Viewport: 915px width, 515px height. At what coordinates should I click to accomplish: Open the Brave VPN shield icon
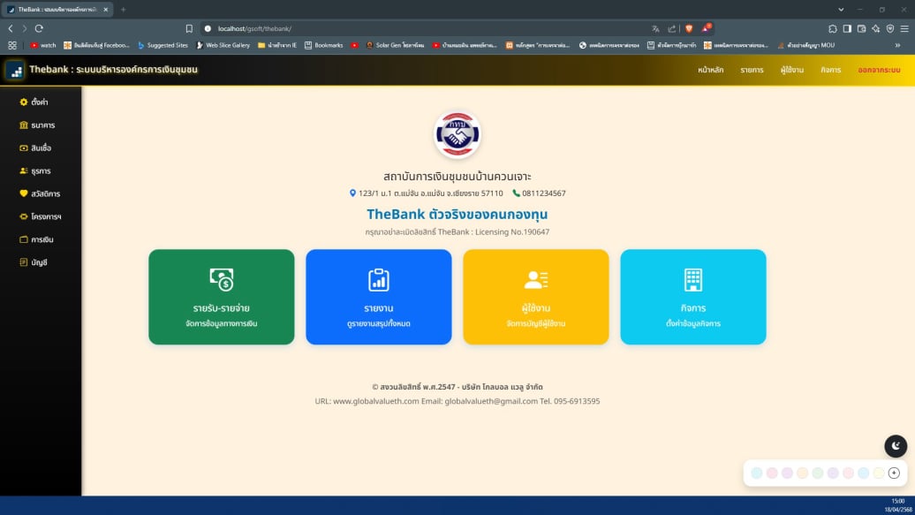[x=890, y=28]
